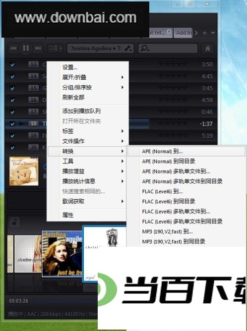Click duration '3:50' of track 13

[207, 64]
